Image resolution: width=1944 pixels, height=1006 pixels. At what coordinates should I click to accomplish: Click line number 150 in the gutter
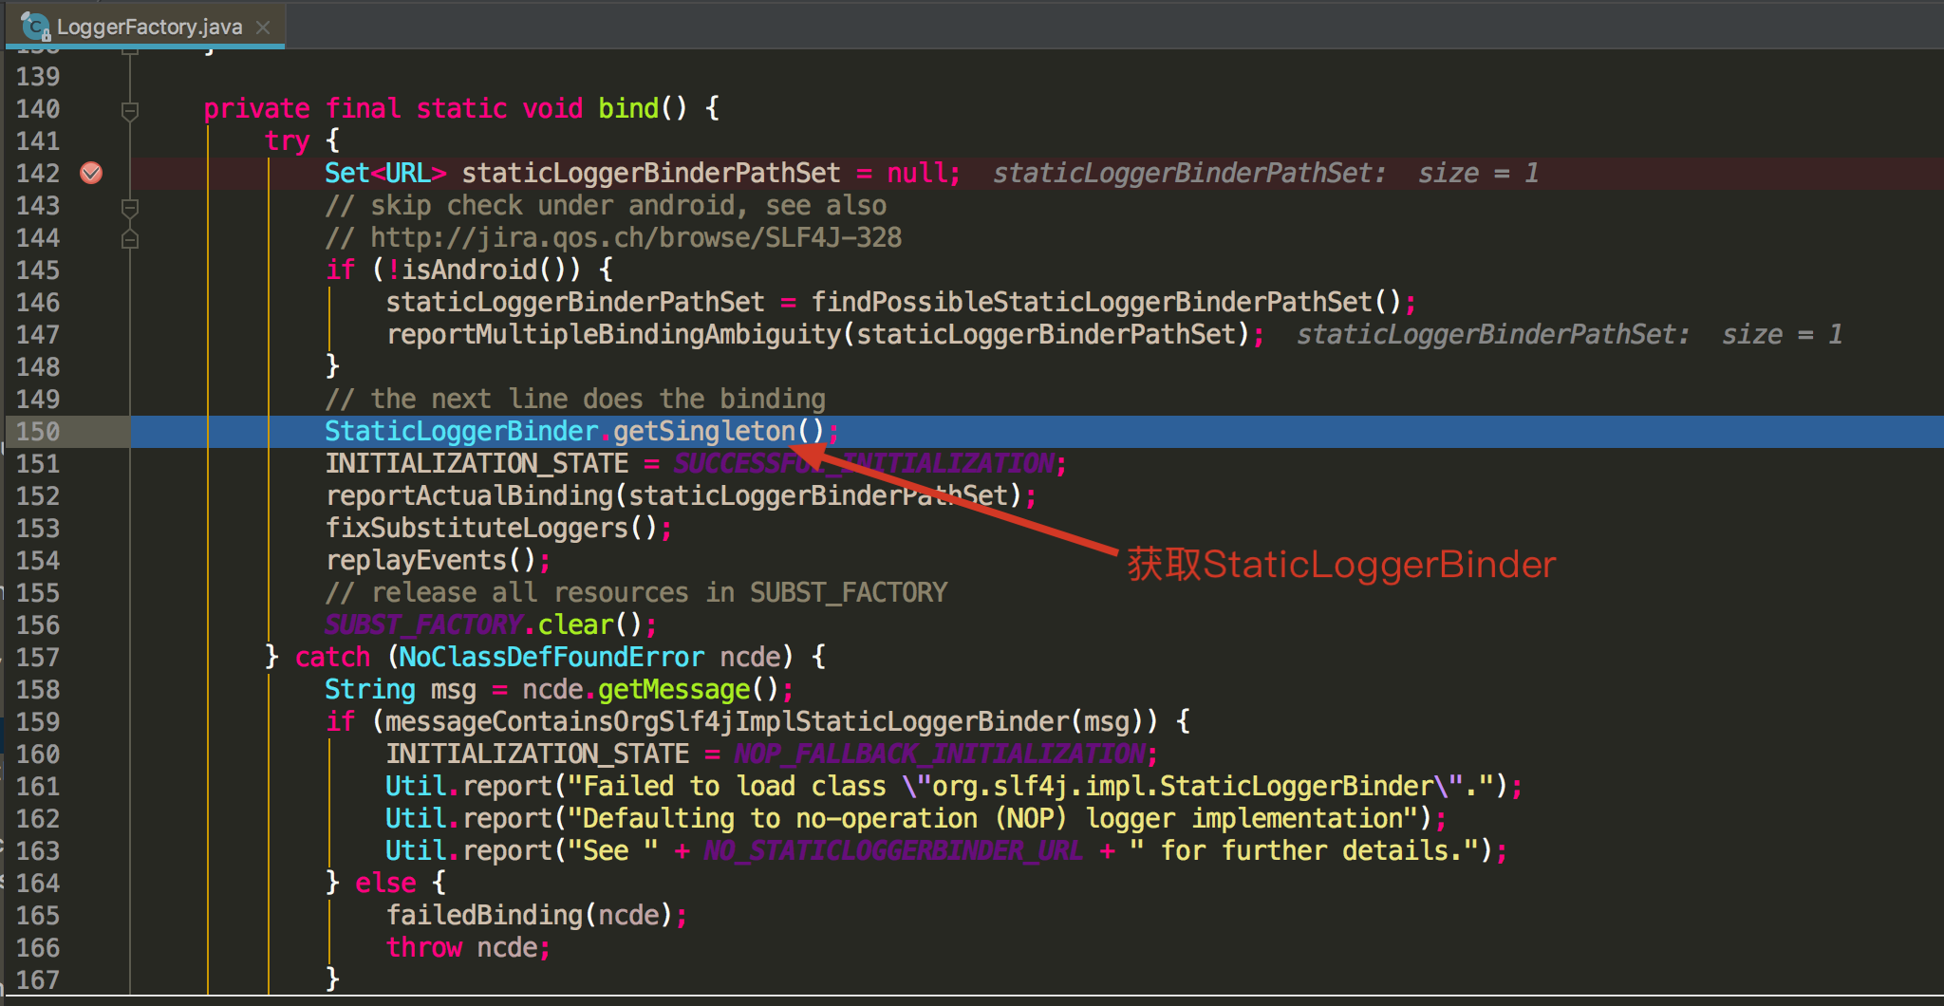coord(38,432)
